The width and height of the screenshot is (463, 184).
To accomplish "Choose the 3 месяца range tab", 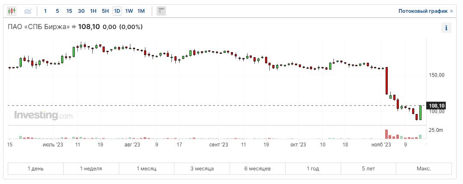I will (x=202, y=169).
